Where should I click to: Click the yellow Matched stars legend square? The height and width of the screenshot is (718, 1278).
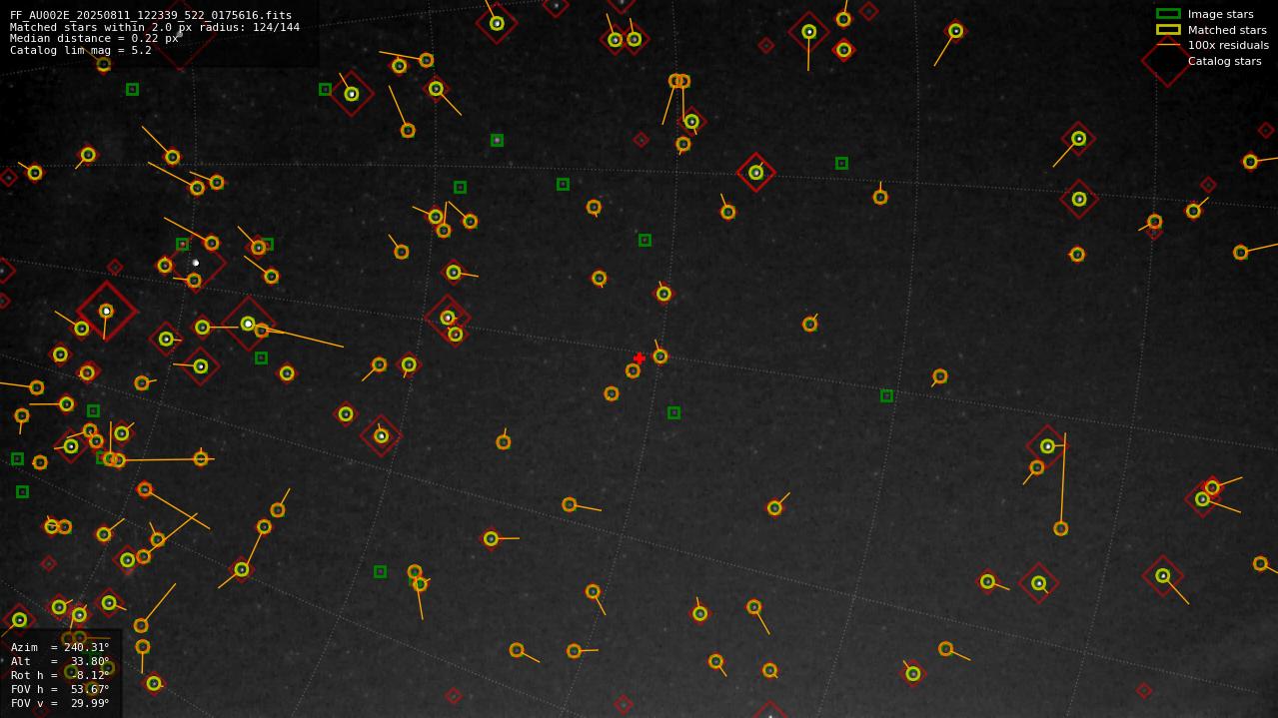coord(1168,30)
